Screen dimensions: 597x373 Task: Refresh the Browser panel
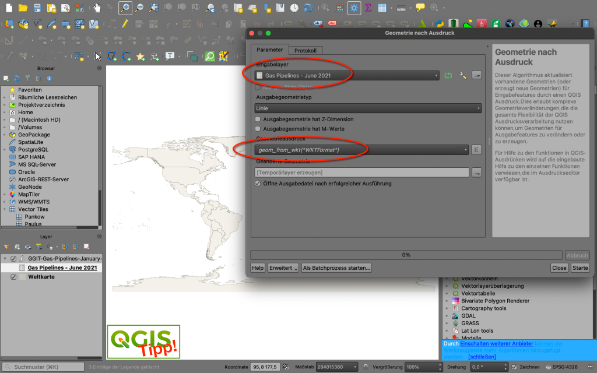click(x=17, y=79)
